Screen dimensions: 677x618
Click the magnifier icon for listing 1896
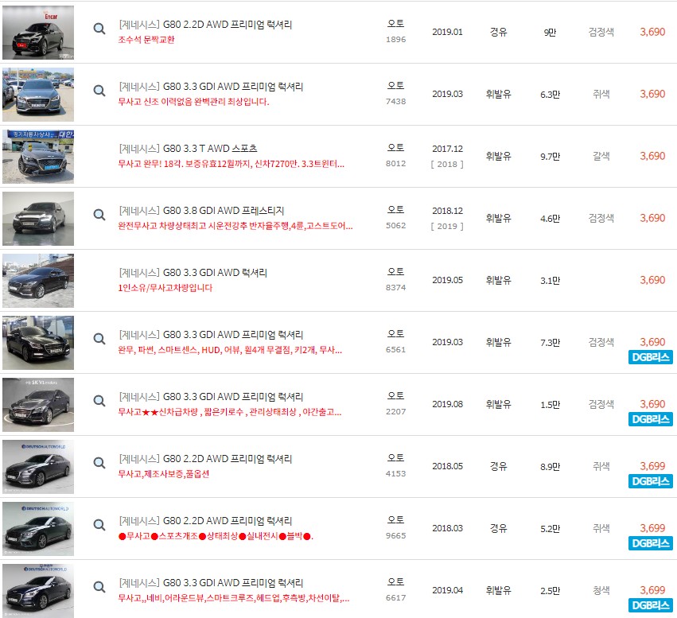click(99, 29)
